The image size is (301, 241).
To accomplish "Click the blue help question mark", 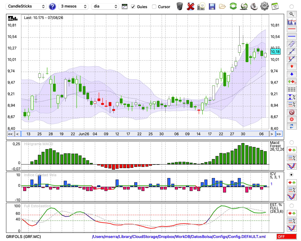I will (x=52, y=7).
